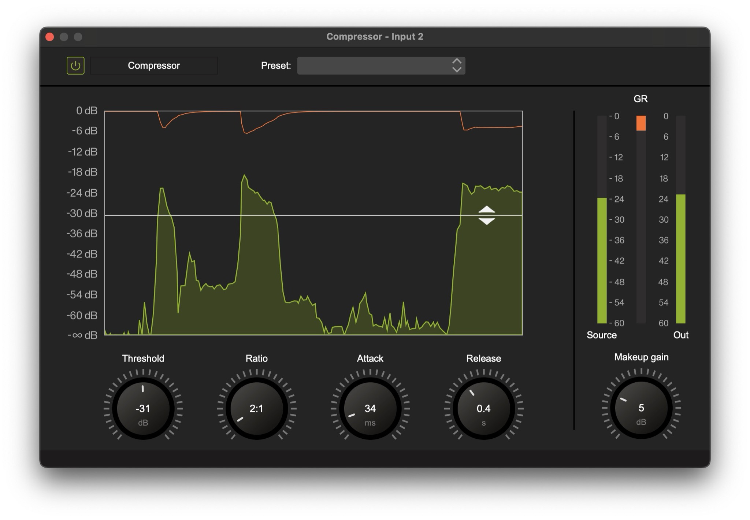Click the '-∞ dB' graph axis label

[x=82, y=335]
